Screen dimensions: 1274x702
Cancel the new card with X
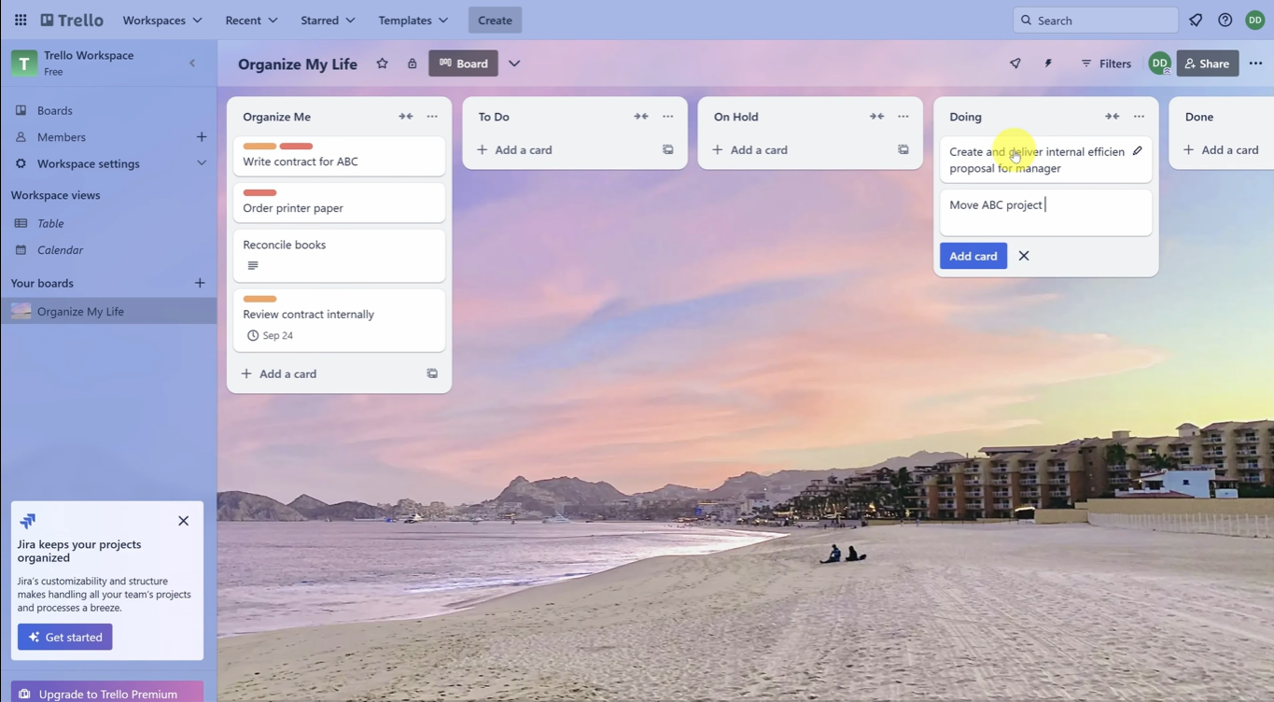(x=1024, y=256)
